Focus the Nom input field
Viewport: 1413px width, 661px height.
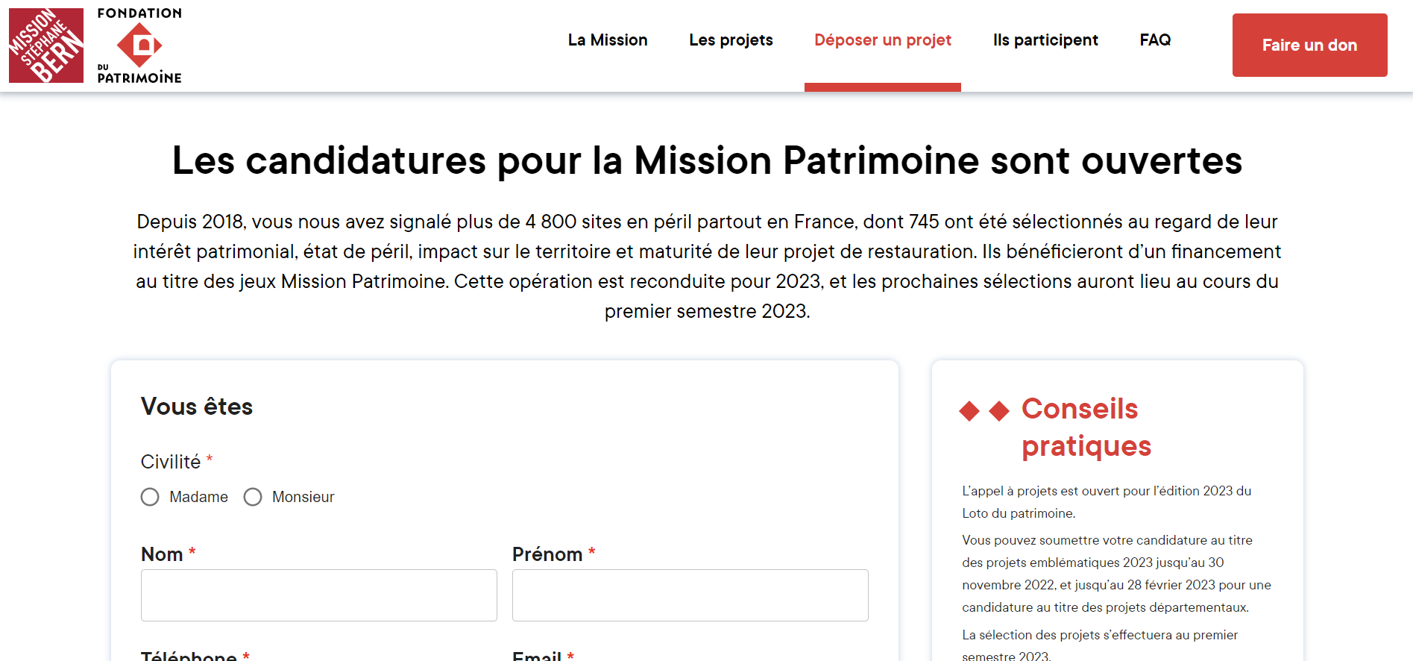(x=319, y=595)
